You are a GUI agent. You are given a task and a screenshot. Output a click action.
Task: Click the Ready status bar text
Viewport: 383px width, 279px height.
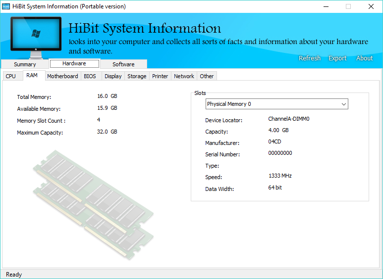pos(14,275)
